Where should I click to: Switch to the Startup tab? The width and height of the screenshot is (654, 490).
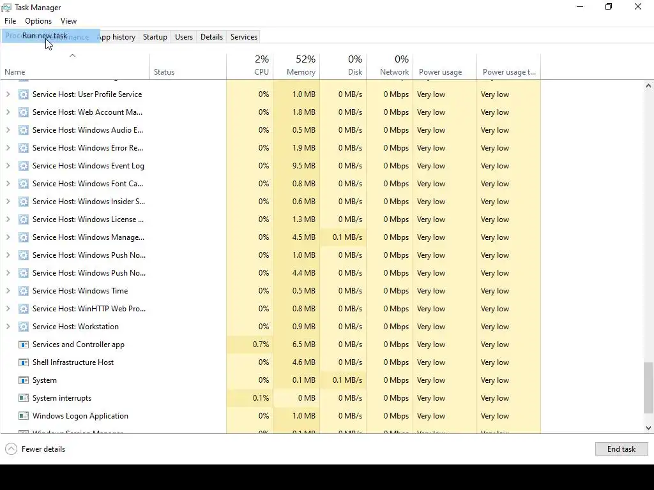click(155, 36)
